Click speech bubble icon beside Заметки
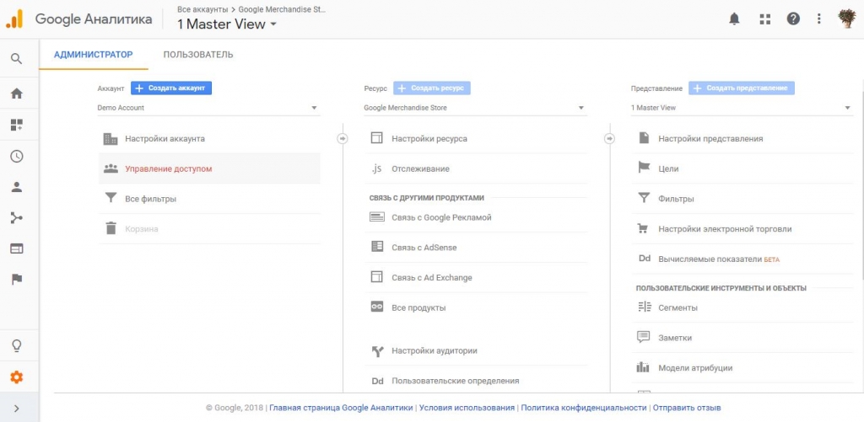Screen dimensions: 864x422 click(x=643, y=337)
